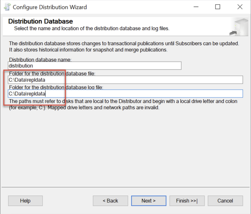Maximize the wizard window
The image size is (251, 214).
click(x=218, y=7)
